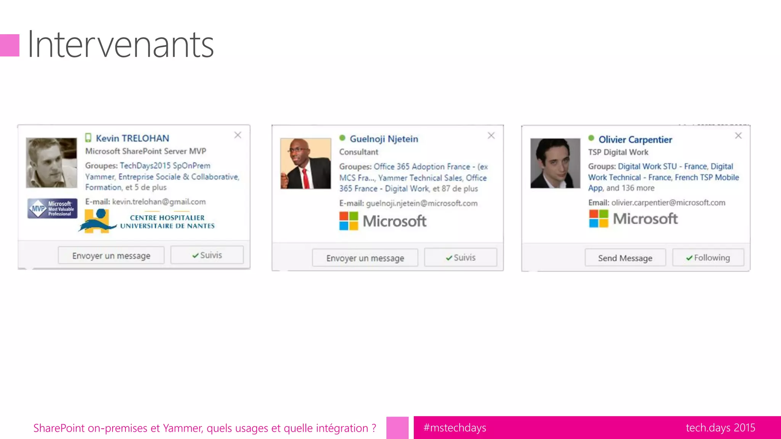Close Guelnoji Njetein's profile card
This screenshot has width=781, height=439.
(x=491, y=135)
